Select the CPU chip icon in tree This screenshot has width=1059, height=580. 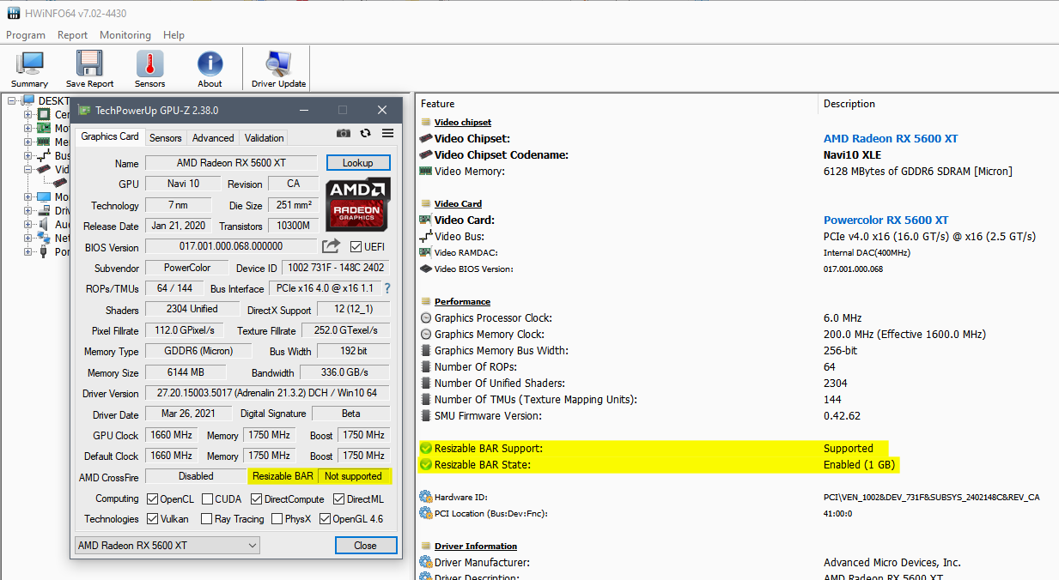pos(44,114)
